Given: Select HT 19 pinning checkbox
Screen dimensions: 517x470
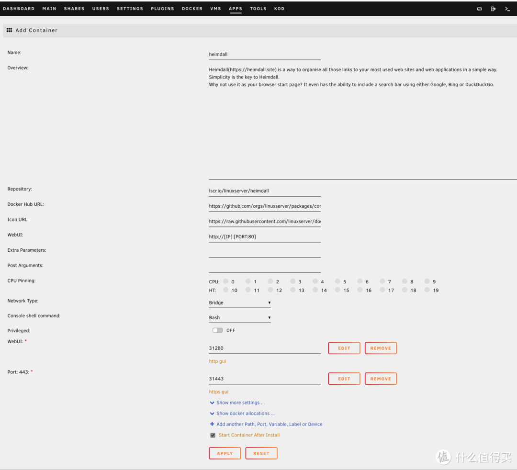Looking at the screenshot, I should [x=427, y=290].
